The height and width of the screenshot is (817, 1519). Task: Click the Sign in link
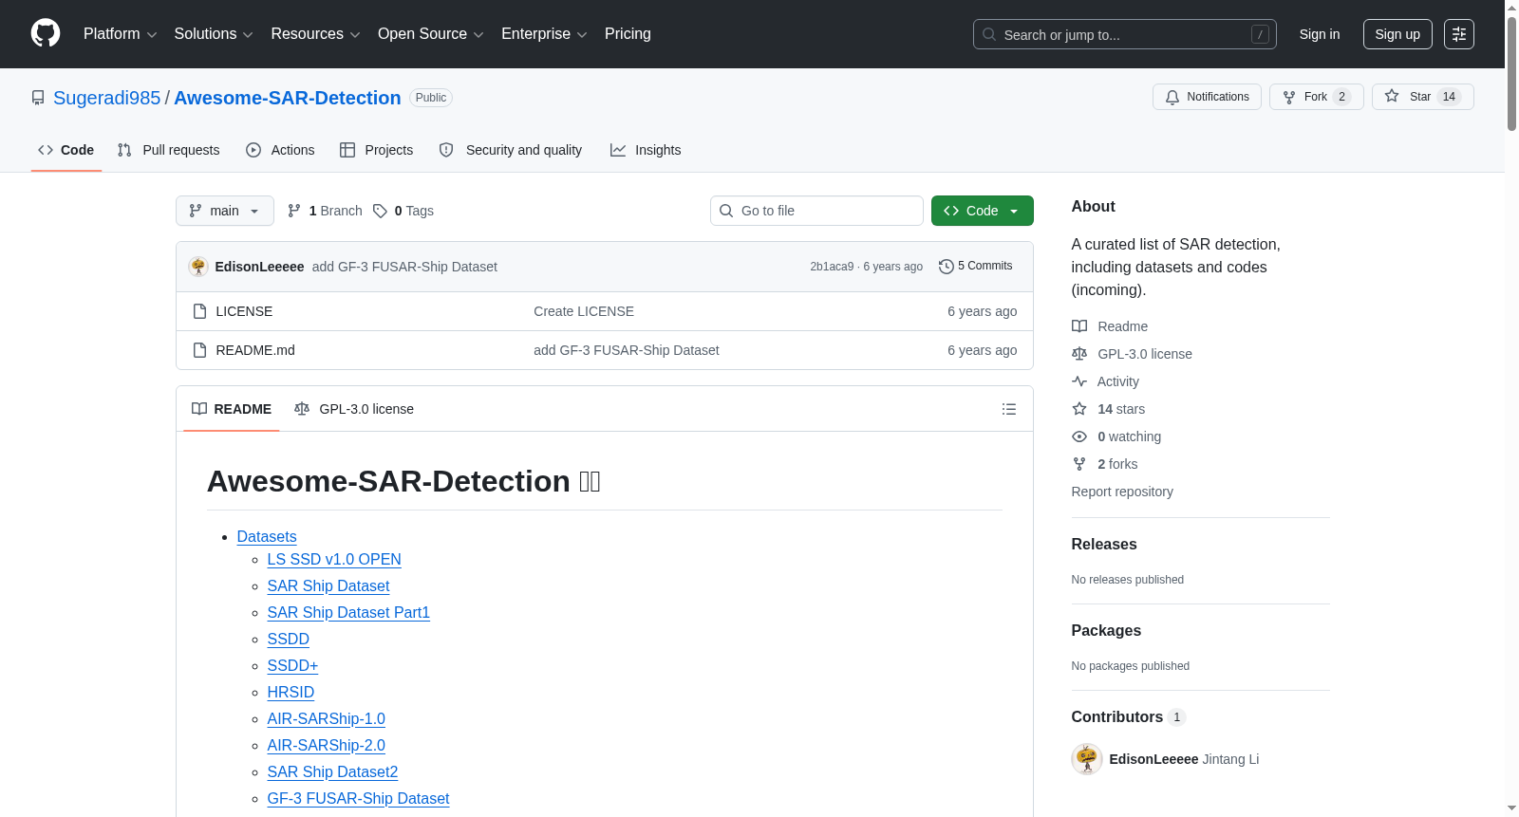(1320, 34)
